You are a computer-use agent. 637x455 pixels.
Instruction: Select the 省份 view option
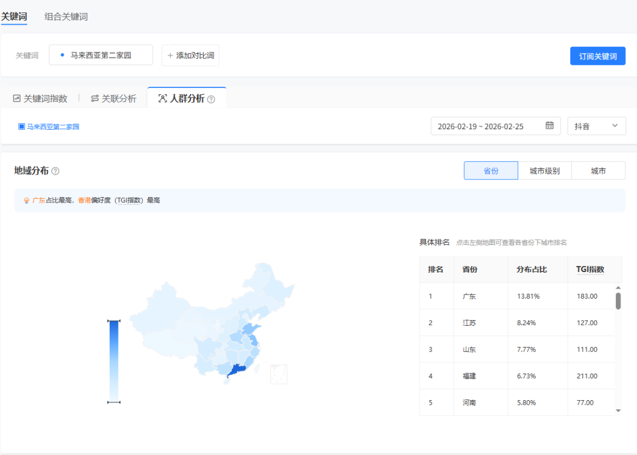point(491,171)
